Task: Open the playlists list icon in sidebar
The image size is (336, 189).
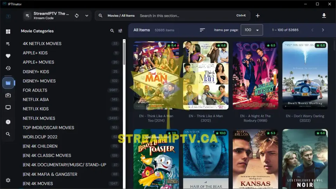Action: tap(8, 44)
